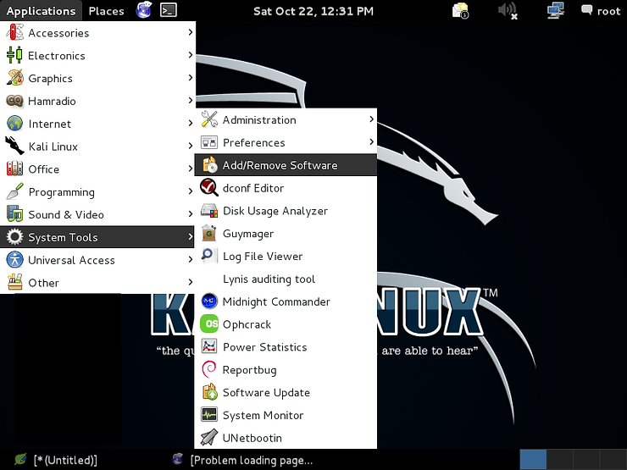Image resolution: width=627 pixels, height=470 pixels.
Task: Expand the Preferences submenu arrow
Action: [371, 142]
